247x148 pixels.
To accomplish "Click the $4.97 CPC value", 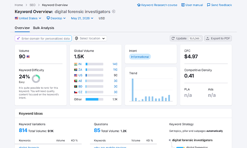I will pyautogui.click(x=191, y=57).
